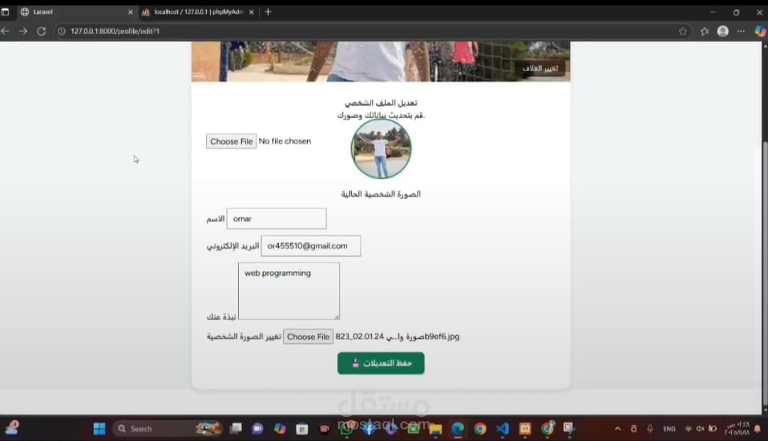
Task: Edit the email field
Action: pyautogui.click(x=311, y=245)
